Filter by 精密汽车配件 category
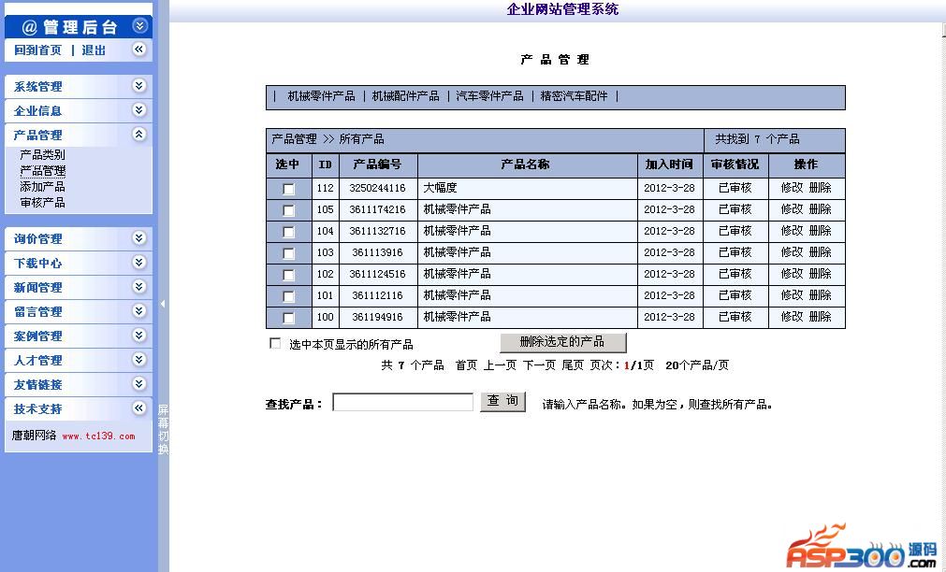Screen dimensions: 946x572 [x=574, y=96]
